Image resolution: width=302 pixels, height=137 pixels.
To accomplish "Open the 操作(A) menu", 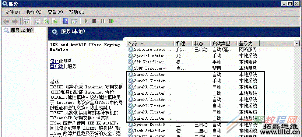I will point(34,12).
